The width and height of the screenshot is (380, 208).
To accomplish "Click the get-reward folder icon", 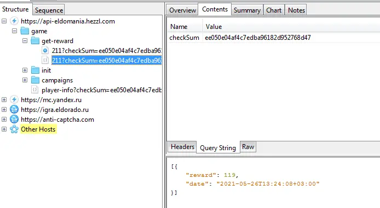I will click(x=35, y=41).
